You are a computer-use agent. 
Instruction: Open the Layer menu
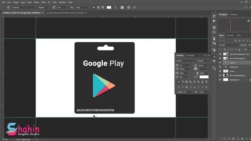tap(23, 2)
